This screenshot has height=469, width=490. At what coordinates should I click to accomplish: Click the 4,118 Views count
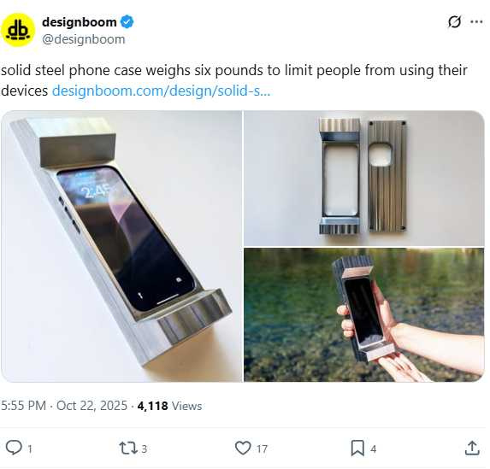point(169,406)
